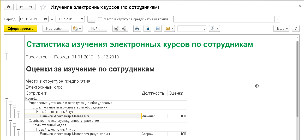Click the Print icon in the toolbar

137,29
